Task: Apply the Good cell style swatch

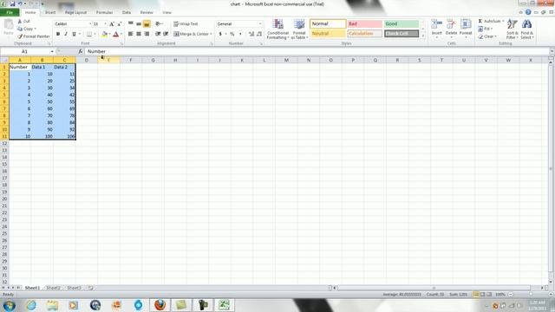Action: (402, 23)
